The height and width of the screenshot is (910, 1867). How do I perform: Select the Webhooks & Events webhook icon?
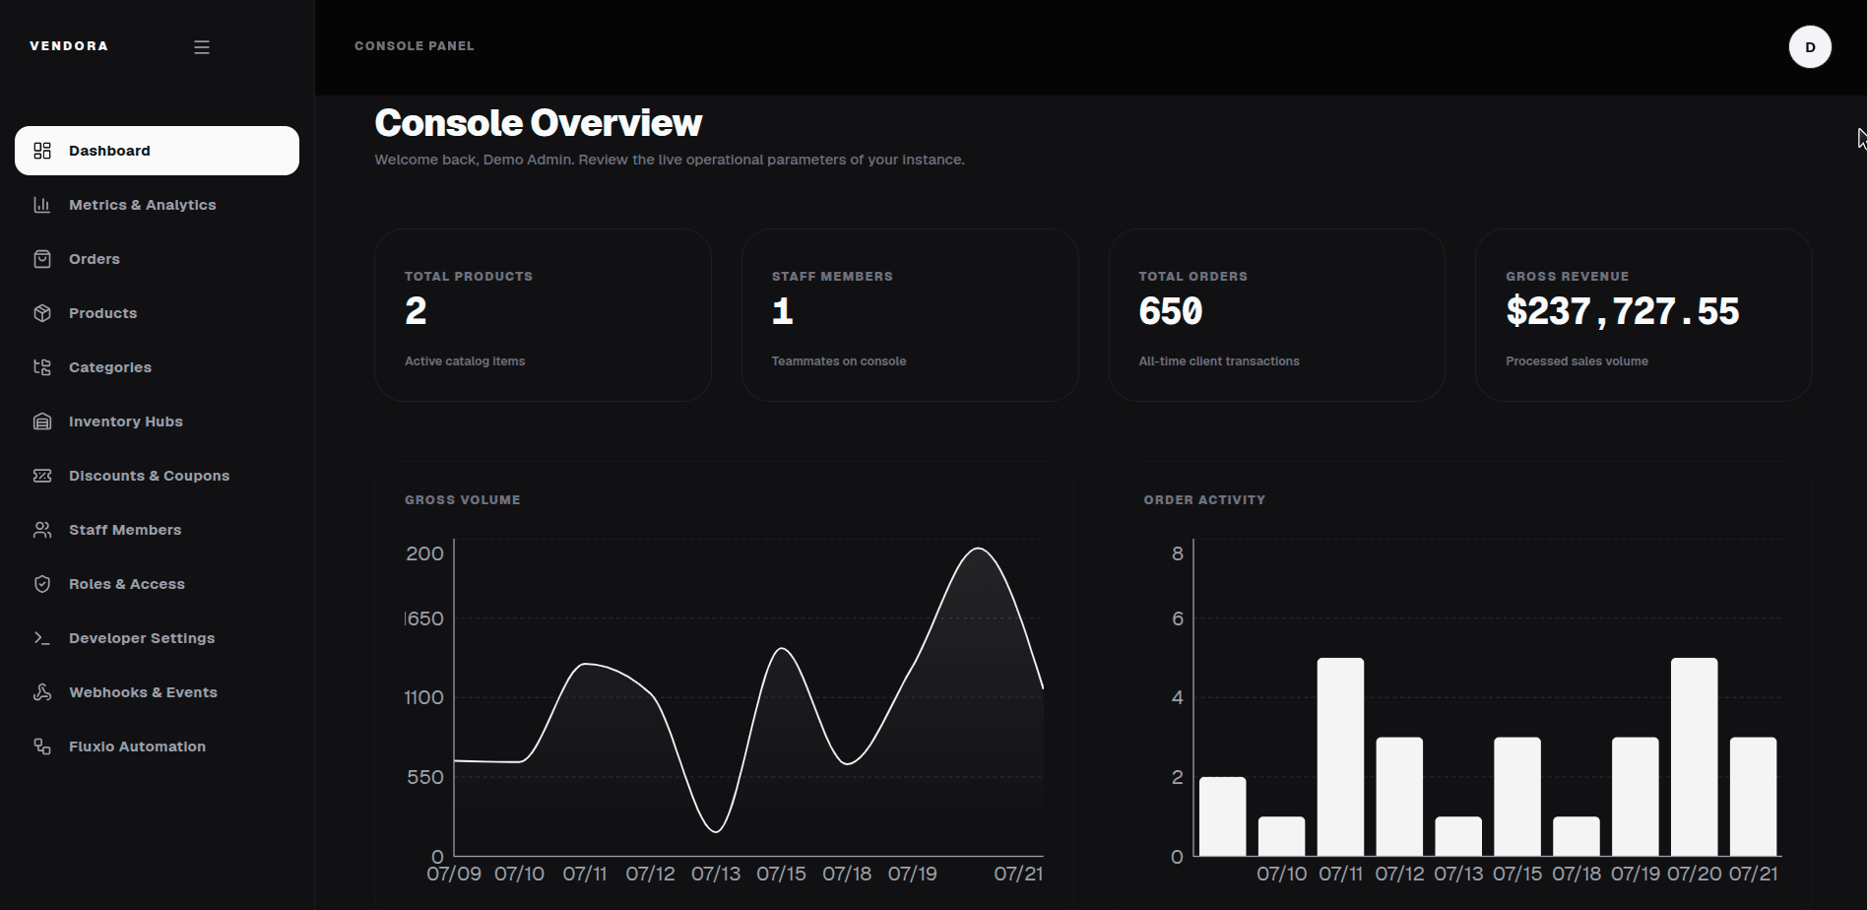pyautogui.click(x=42, y=692)
